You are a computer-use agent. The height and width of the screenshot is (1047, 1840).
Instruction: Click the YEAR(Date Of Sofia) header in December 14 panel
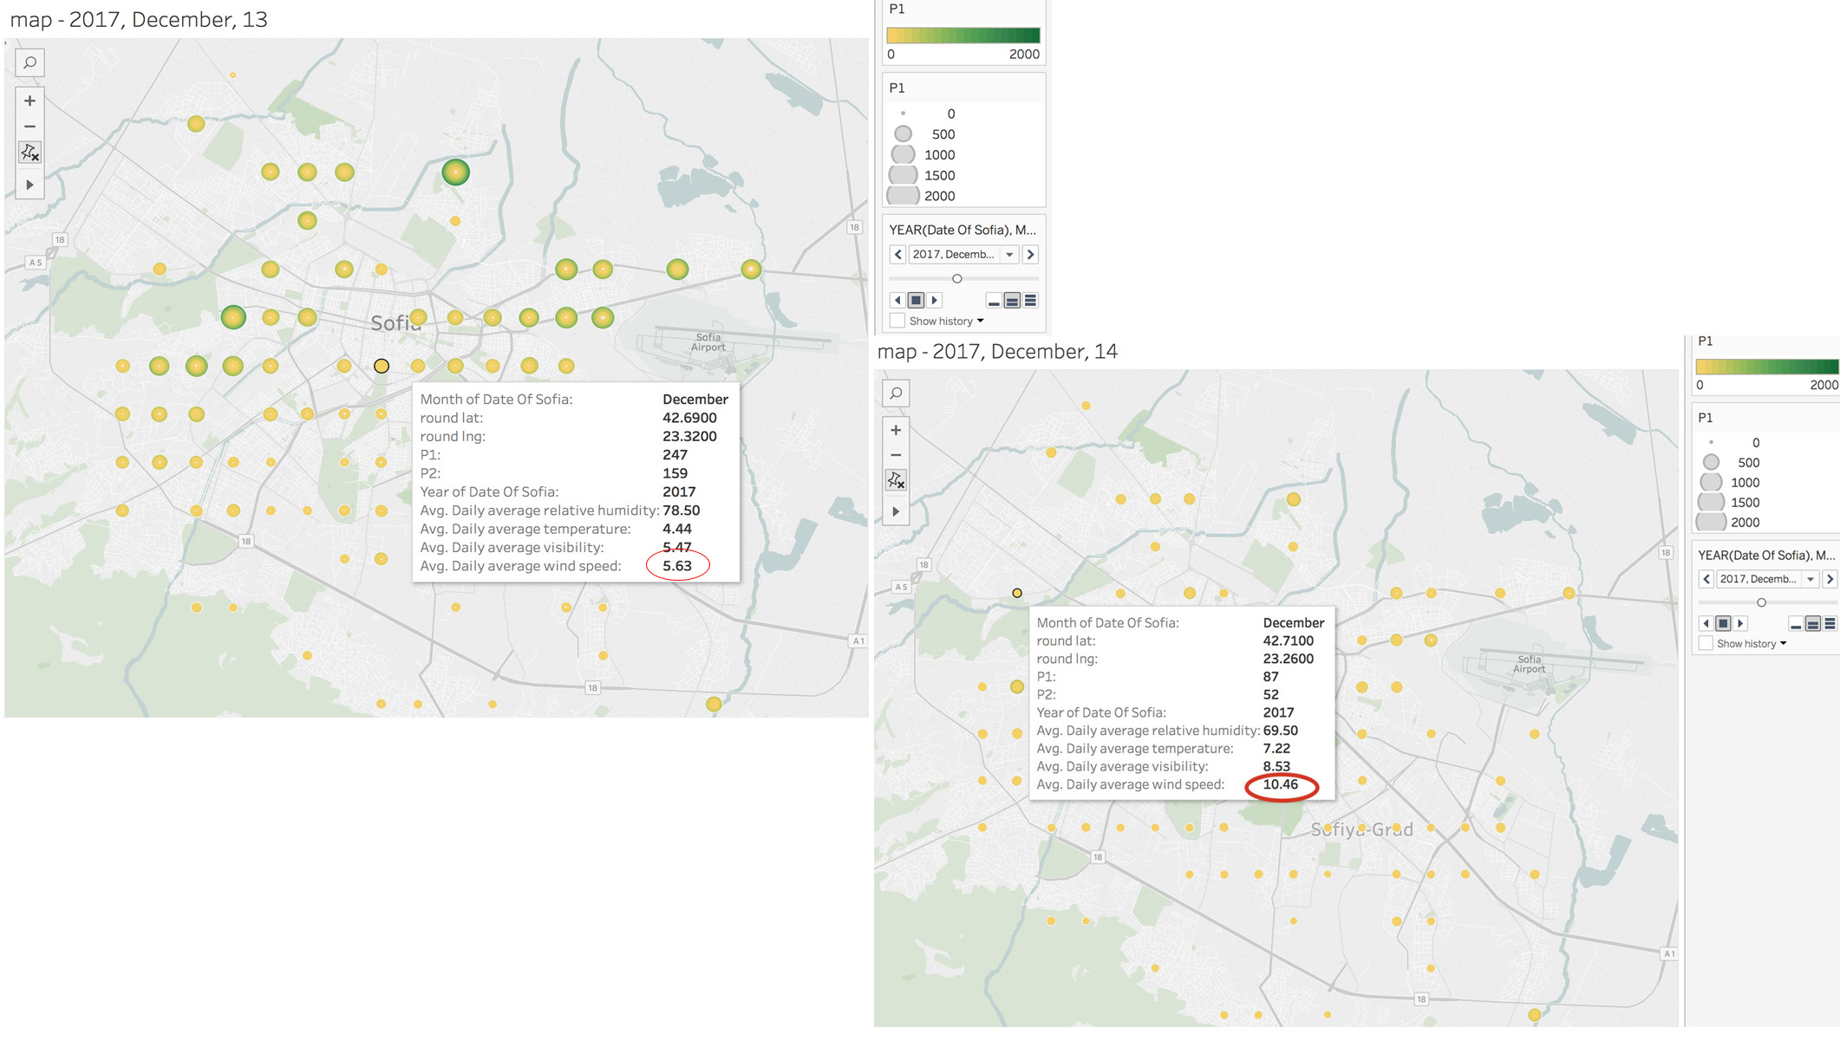(x=1766, y=555)
